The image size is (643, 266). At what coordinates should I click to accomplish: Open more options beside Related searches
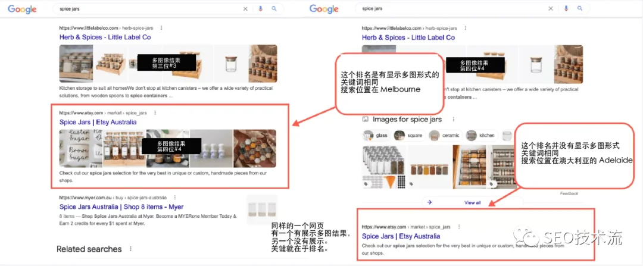(130, 249)
